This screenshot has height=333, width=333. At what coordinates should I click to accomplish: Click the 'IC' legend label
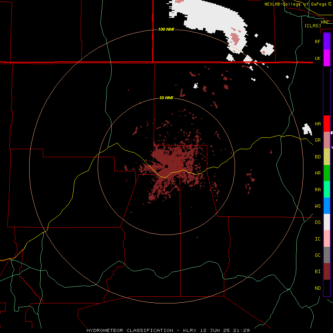(317, 239)
